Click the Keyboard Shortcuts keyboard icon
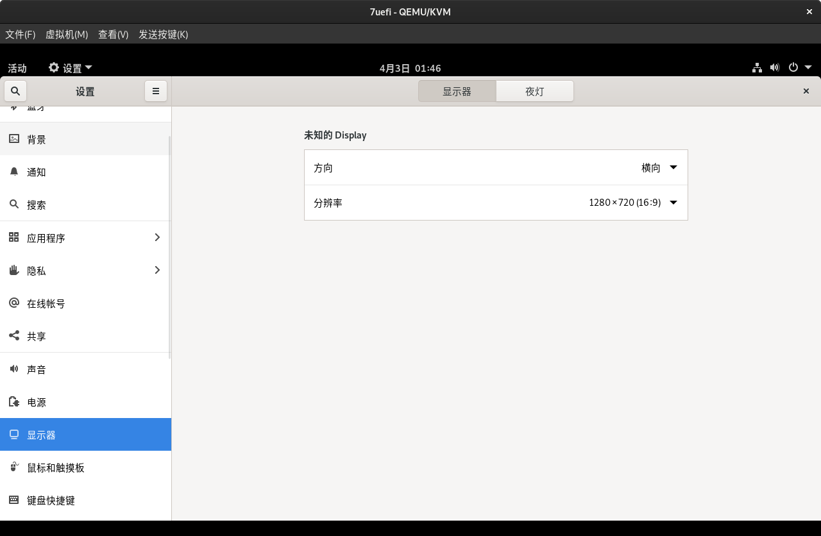The image size is (821, 536). point(14,499)
